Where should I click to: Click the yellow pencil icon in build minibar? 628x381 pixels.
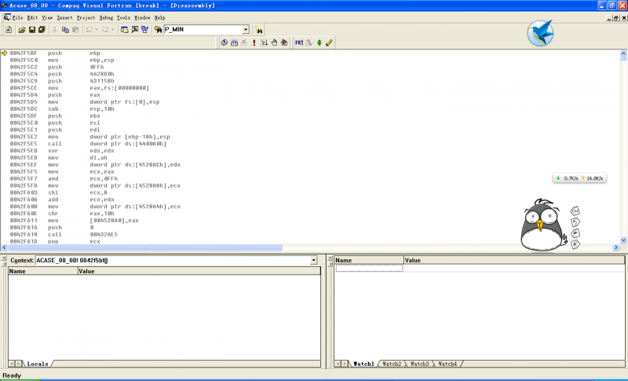[329, 42]
